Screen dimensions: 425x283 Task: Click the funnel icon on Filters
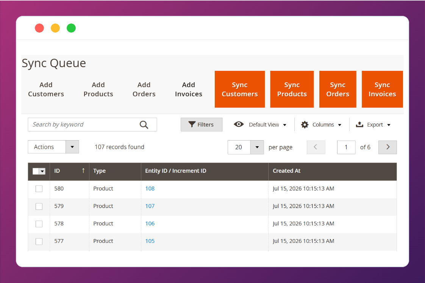pos(192,124)
